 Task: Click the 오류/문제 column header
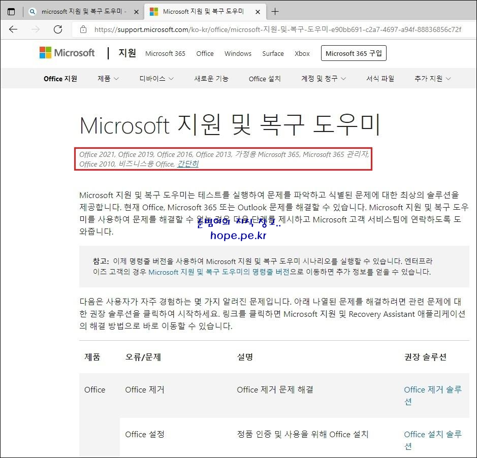point(143,357)
